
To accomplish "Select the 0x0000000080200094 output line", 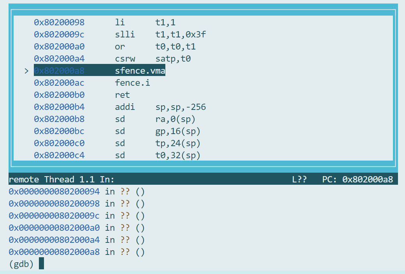I will coord(77,192).
